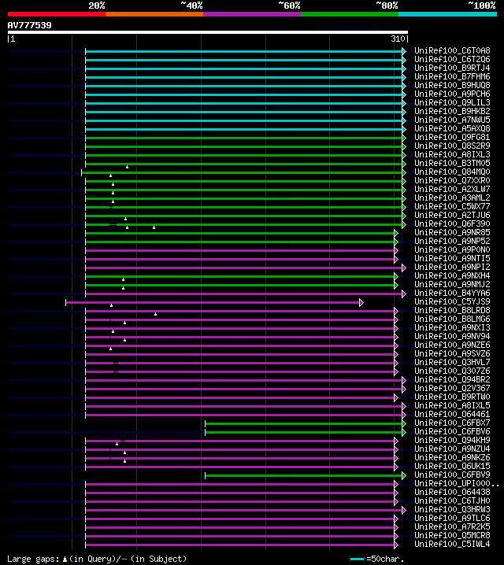Screen dimensions: 504x565
Task: Select UniRef100_C6FBX7 hit label
Action: pos(452,423)
